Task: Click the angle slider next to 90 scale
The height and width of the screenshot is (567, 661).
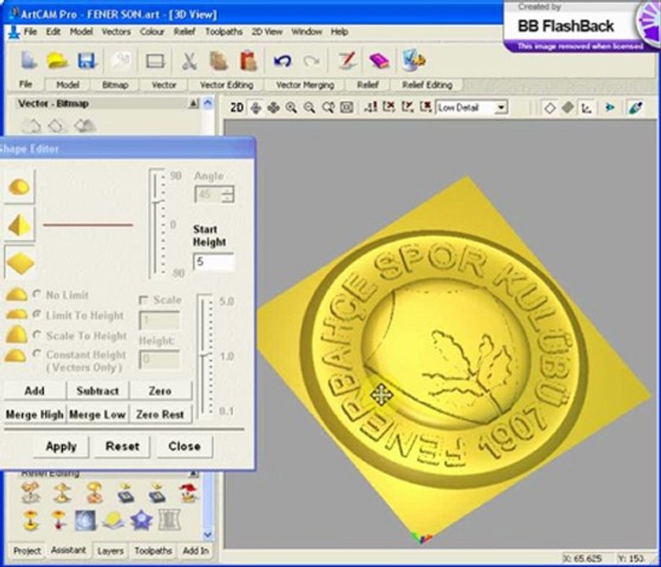Action: pyautogui.click(x=157, y=202)
